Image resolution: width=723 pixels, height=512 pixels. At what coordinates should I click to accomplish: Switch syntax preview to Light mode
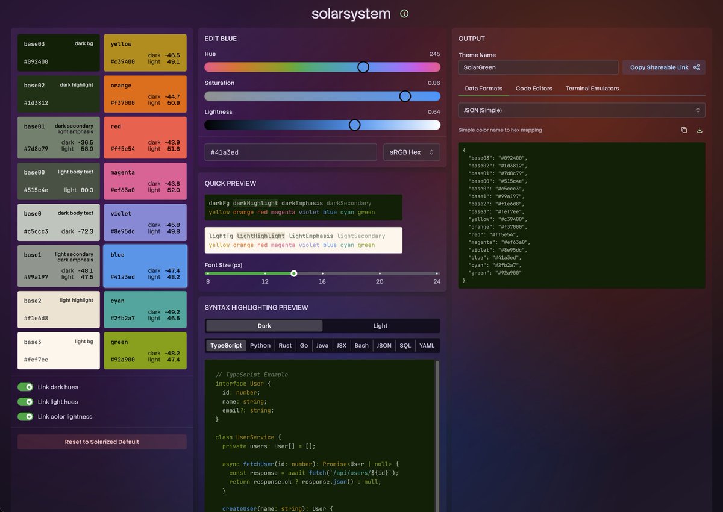tap(381, 326)
